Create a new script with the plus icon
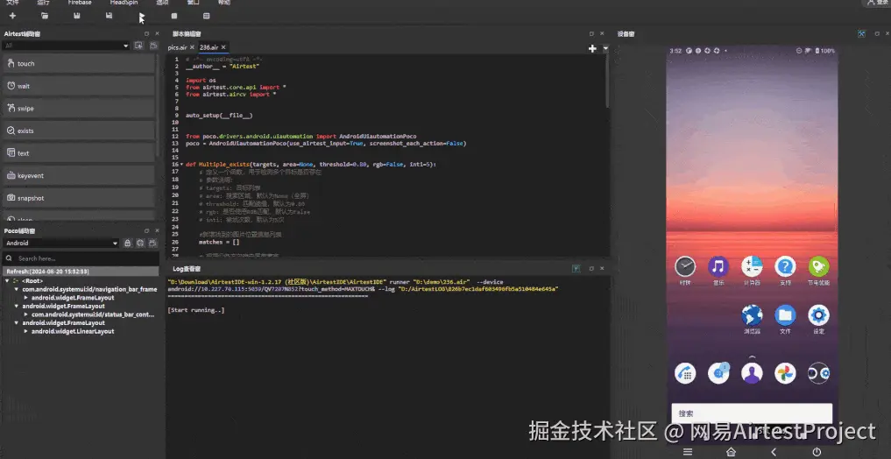891x459 pixels. 12,16
